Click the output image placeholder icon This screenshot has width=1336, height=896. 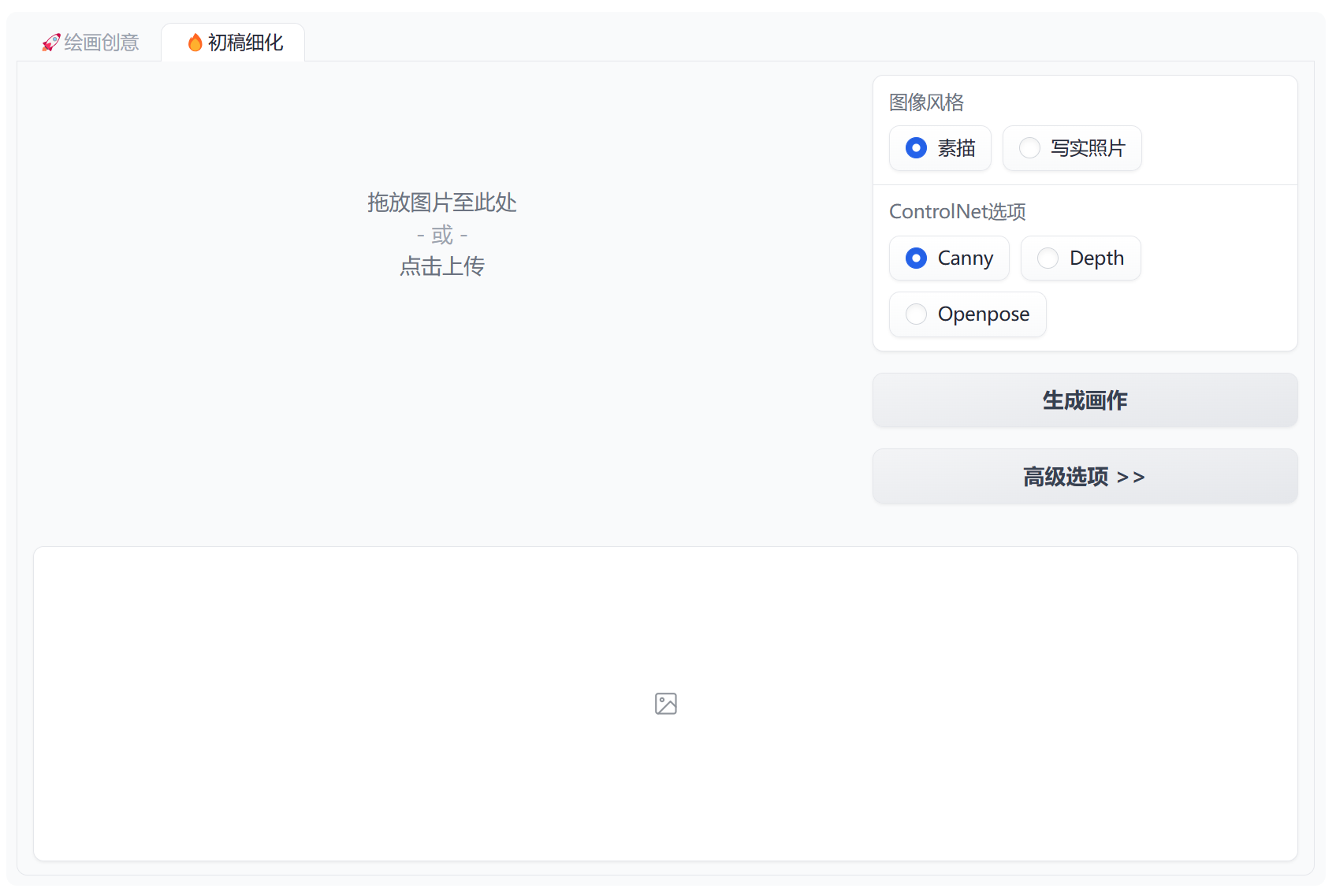[x=666, y=704]
